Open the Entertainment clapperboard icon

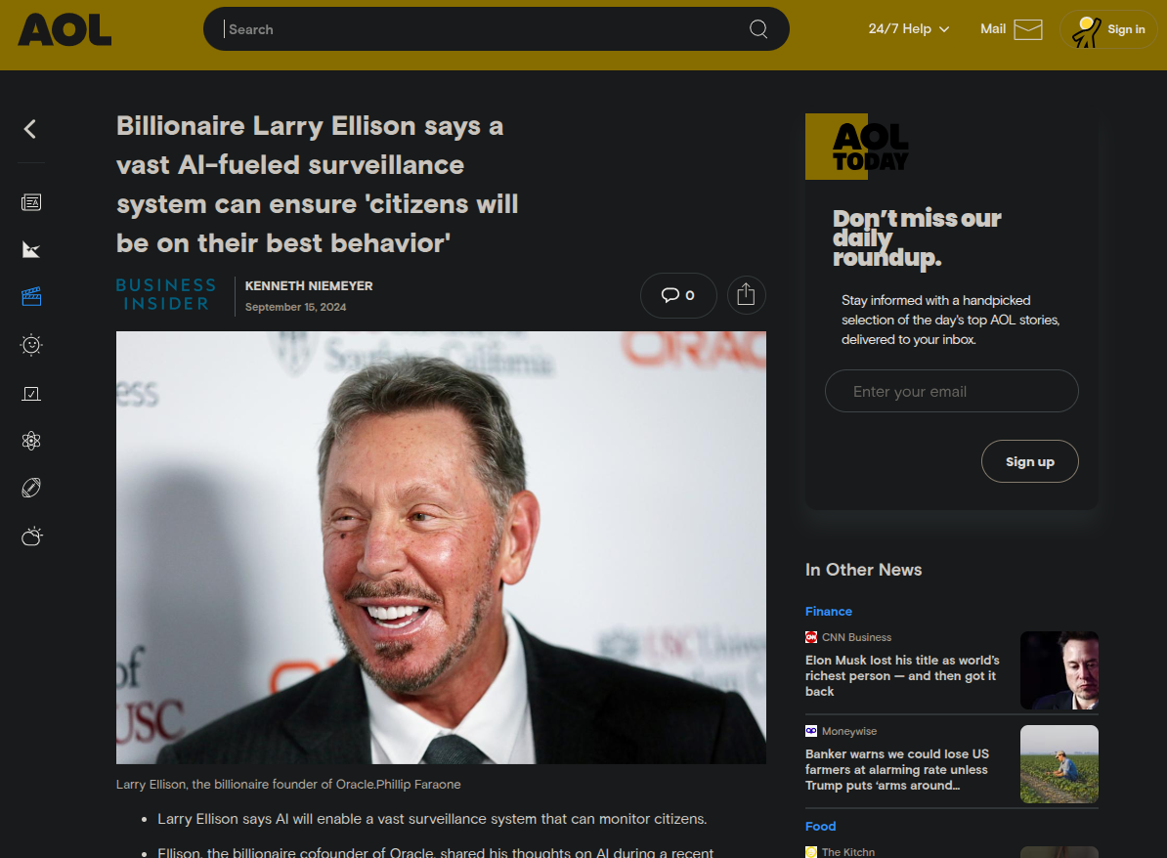click(x=31, y=297)
